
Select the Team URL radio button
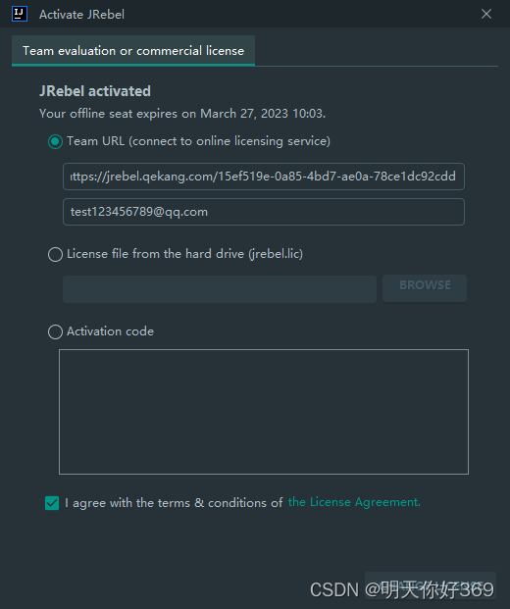[55, 141]
